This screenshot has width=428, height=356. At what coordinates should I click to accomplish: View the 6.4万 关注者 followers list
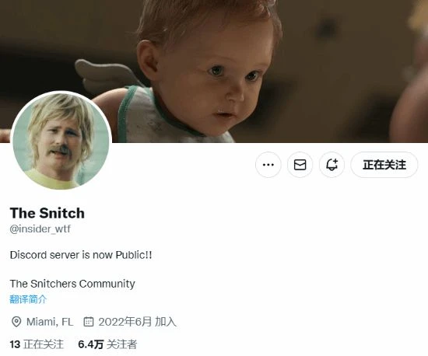[107, 344]
